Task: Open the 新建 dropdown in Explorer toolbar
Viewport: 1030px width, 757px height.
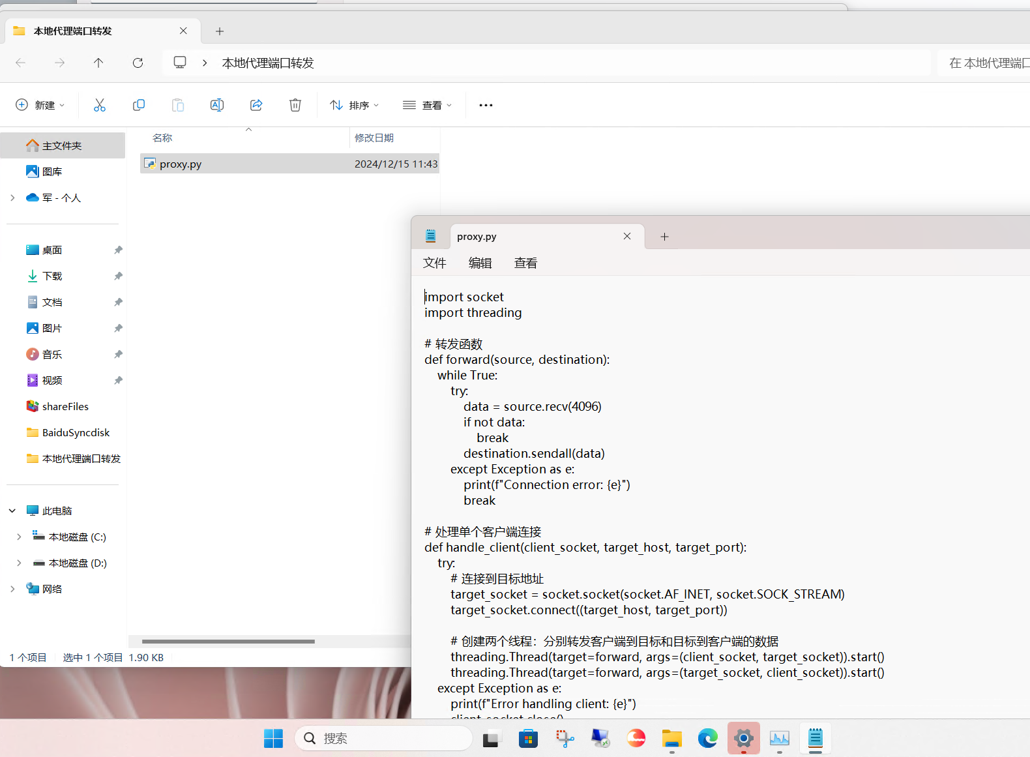Action: 40,105
